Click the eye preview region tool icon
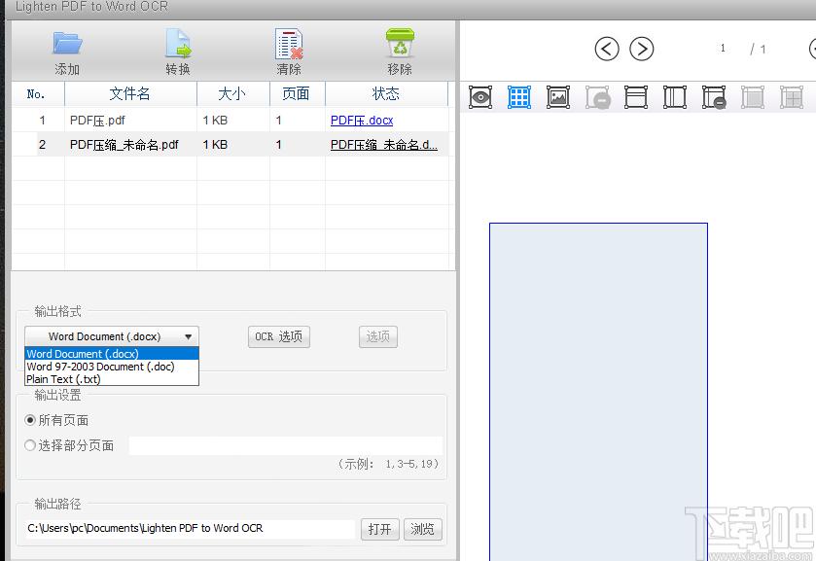The height and width of the screenshot is (561, 816). pyautogui.click(x=479, y=97)
